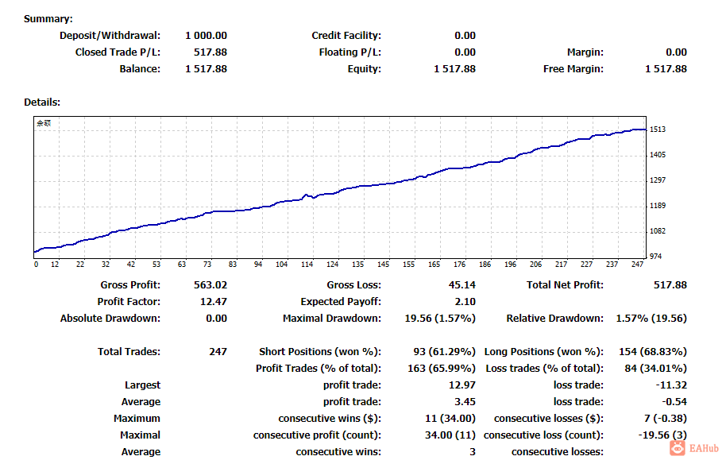Click the balance chart legend label

click(x=44, y=123)
